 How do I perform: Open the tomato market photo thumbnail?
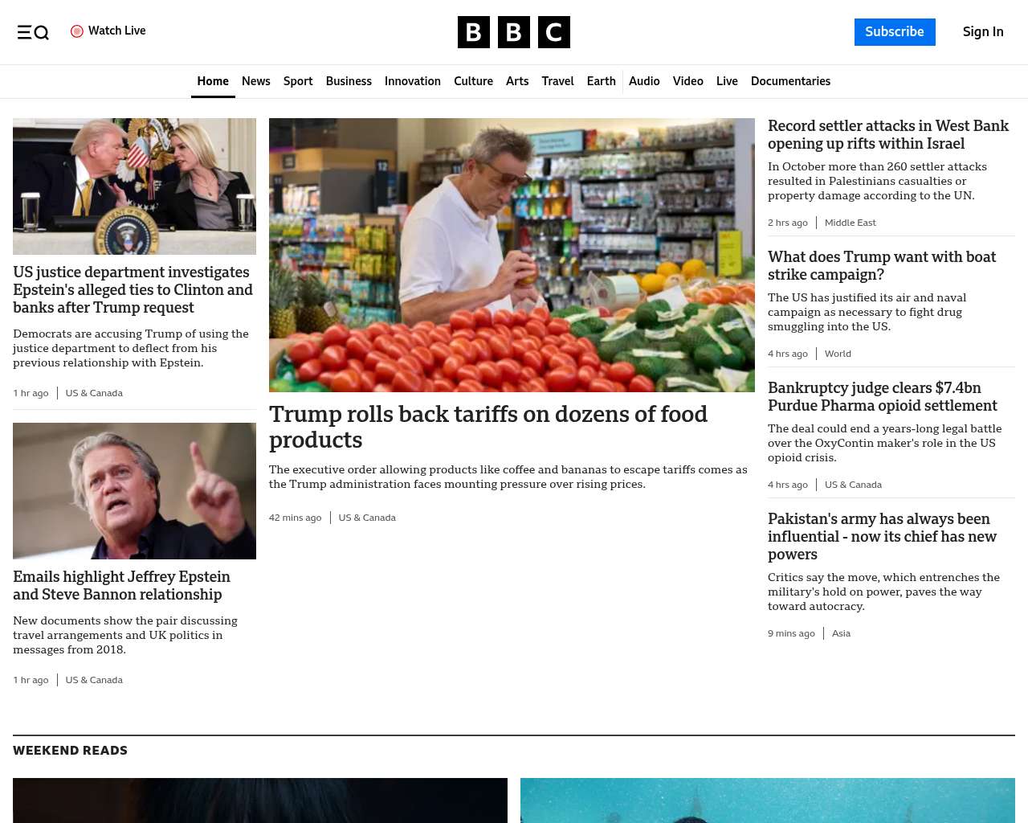[x=512, y=255]
